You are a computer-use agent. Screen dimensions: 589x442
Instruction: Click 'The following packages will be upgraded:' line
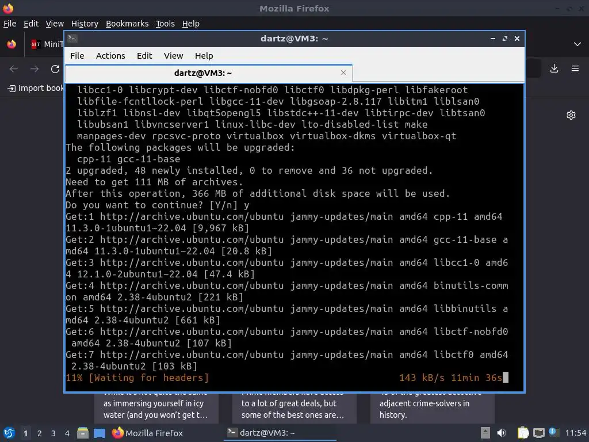(x=180, y=148)
